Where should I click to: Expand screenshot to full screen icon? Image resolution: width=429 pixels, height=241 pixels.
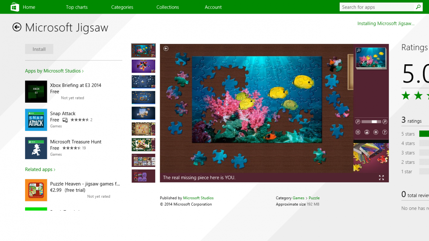381,177
